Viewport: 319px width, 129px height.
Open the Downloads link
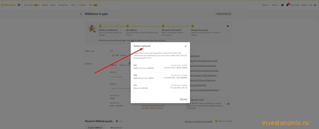(295, 5)
